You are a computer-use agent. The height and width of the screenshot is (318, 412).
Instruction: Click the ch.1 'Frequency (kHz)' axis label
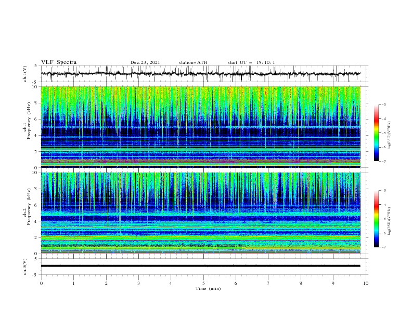(29, 121)
